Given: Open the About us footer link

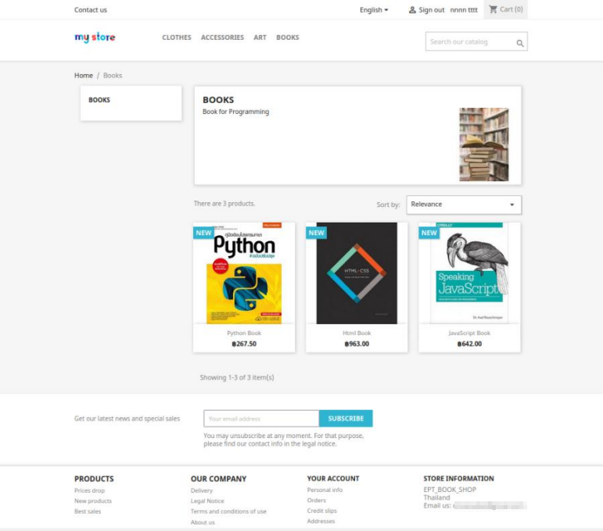Looking at the screenshot, I should pos(203,522).
